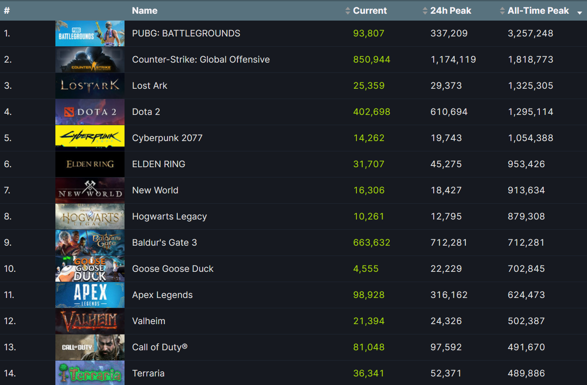Click the descending caret at the header's right end

coord(580,13)
